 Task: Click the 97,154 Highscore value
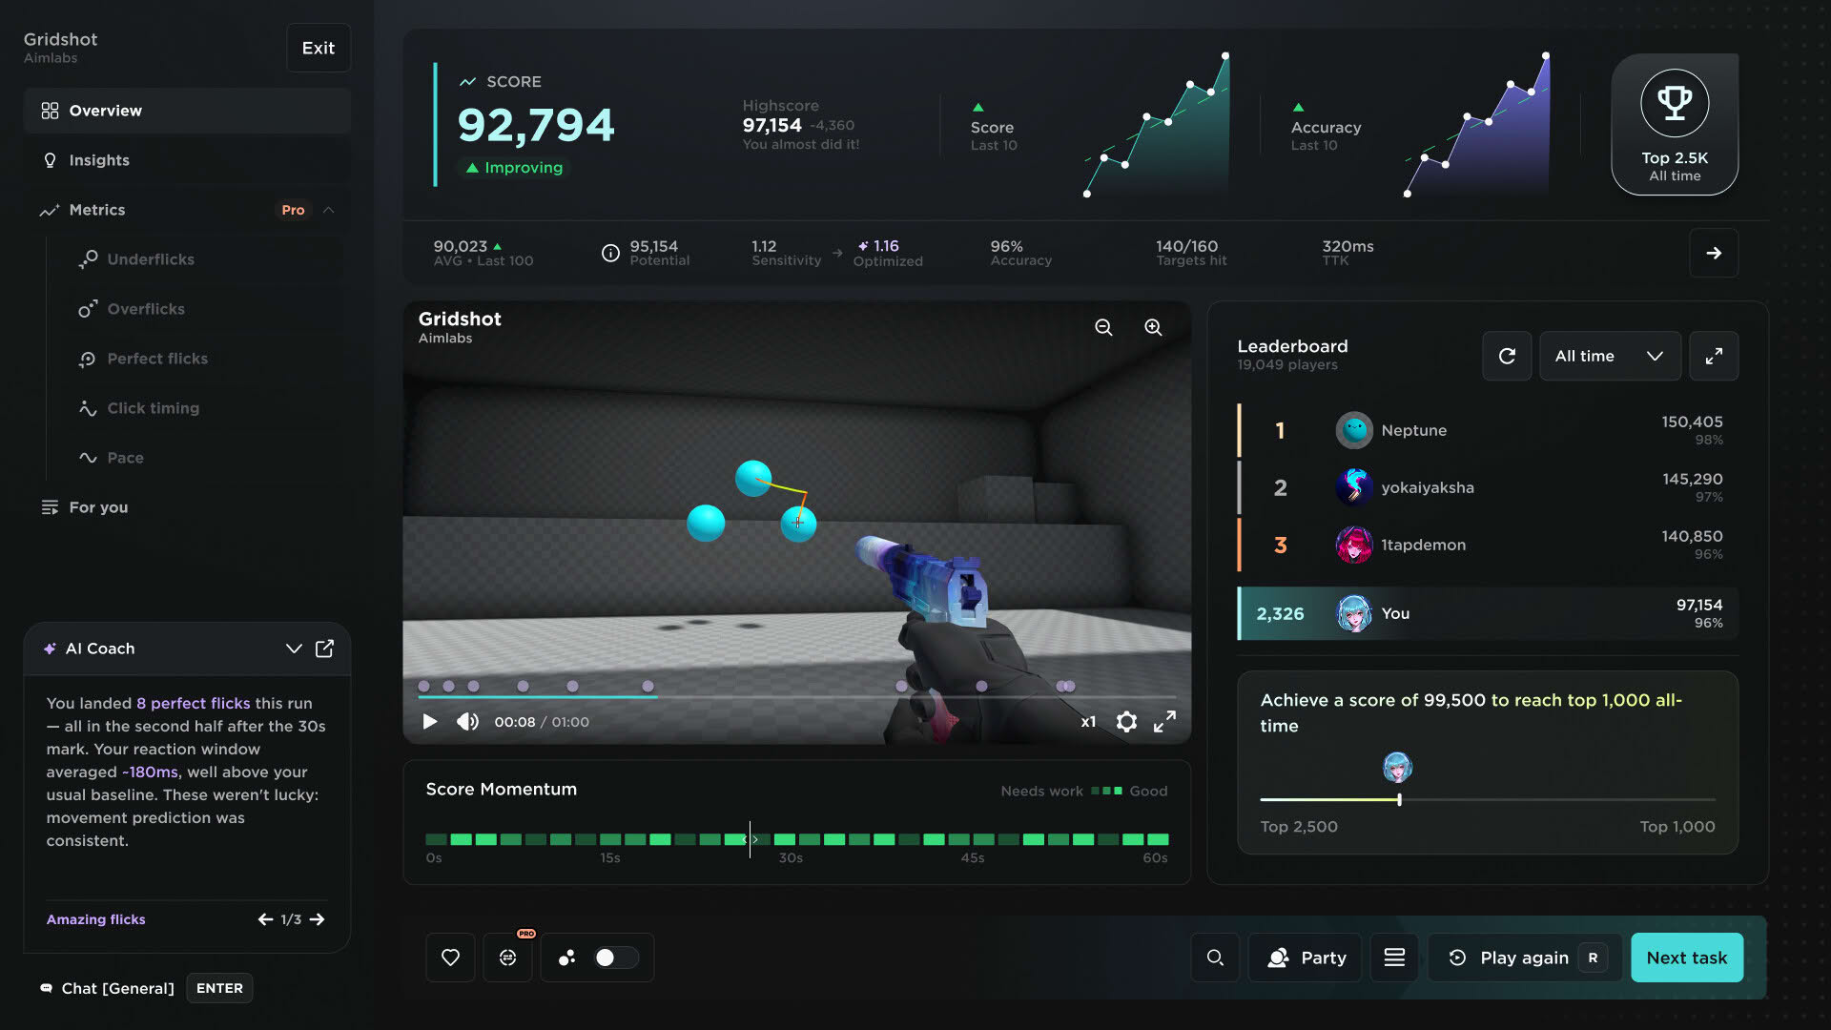[x=771, y=125]
